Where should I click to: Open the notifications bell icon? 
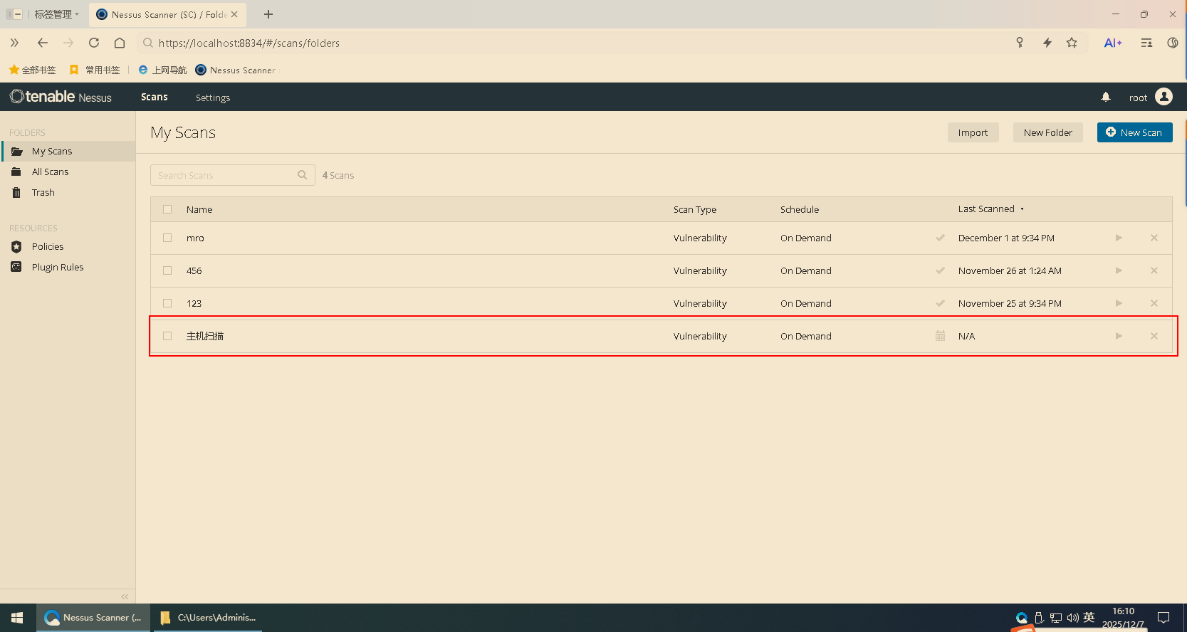[x=1106, y=97]
